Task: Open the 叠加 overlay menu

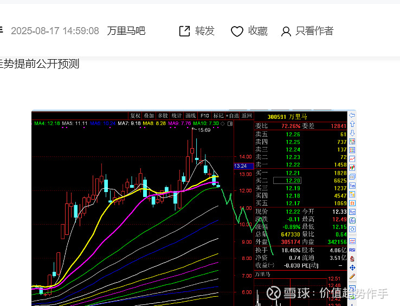Action: [149, 116]
